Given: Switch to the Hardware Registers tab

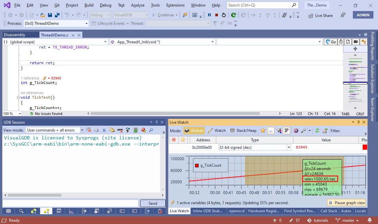Looking at the screenshot, I should coord(264,211).
